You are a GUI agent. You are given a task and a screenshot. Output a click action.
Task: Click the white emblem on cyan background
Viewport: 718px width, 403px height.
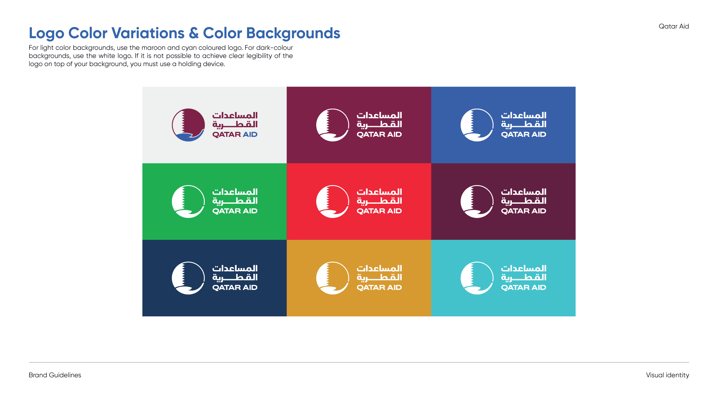477,278
